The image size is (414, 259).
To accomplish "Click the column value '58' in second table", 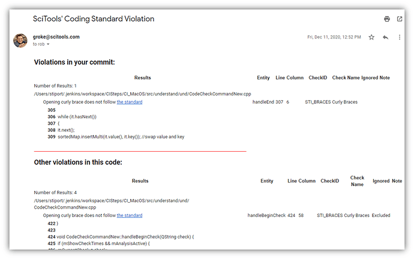I will click(x=301, y=215).
